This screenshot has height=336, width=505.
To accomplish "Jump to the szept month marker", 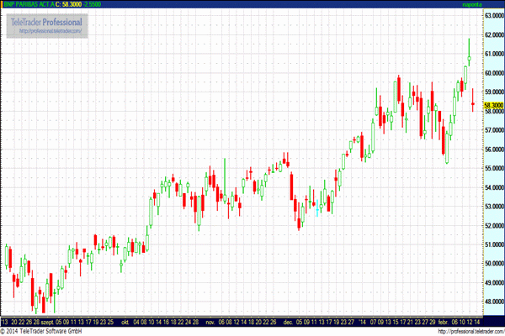I will pos(47,322).
